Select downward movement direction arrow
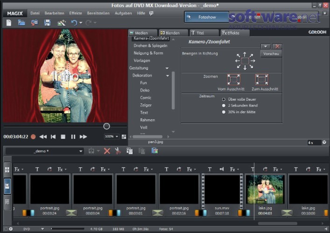 coord(245,68)
